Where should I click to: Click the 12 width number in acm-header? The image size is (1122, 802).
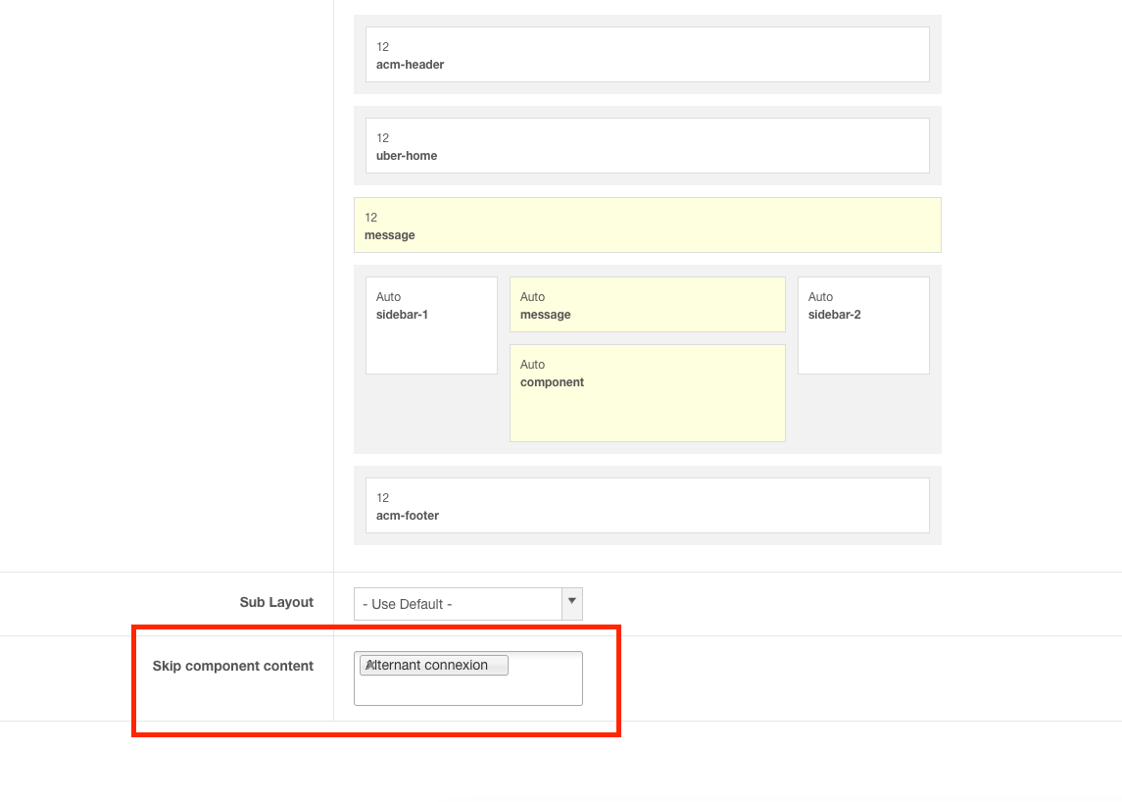point(383,47)
